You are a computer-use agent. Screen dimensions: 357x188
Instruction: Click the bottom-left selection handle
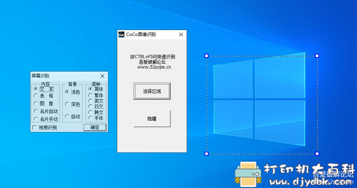(207, 154)
